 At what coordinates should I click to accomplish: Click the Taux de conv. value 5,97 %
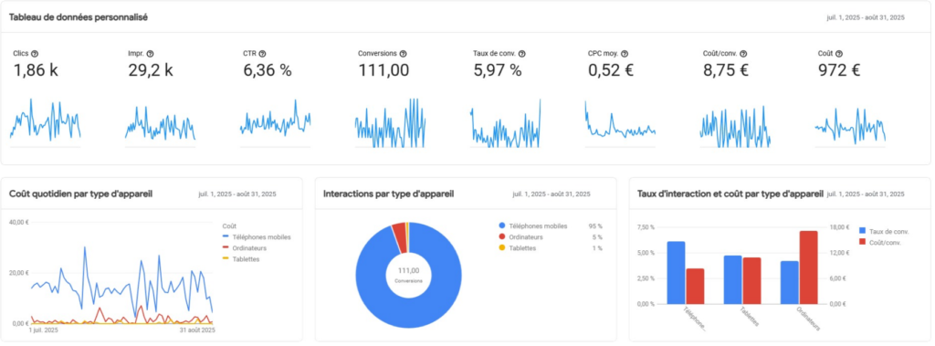coord(498,71)
